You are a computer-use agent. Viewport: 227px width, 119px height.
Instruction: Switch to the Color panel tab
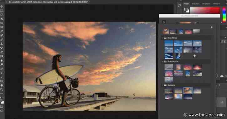tap(187, 4)
